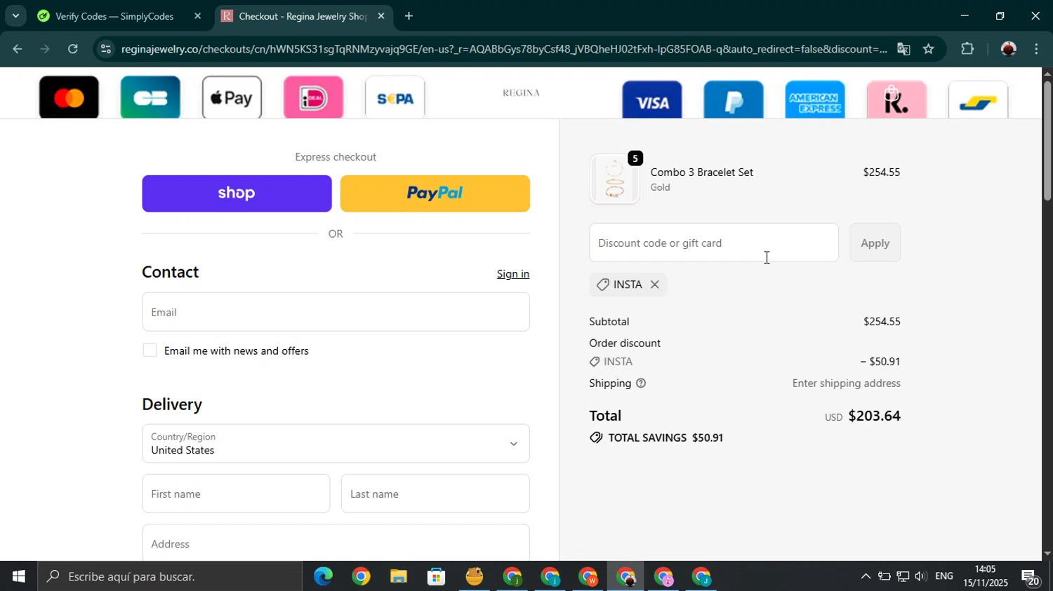Open Microsoft Edge from the taskbar
This screenshot has width=1053, height=591.
coord(323,577)
